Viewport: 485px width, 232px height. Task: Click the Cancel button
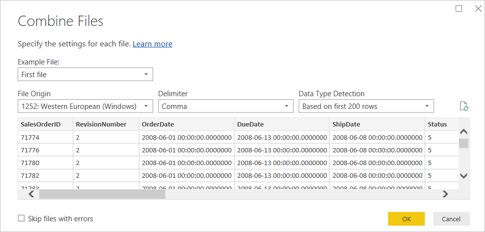point(451,219)
